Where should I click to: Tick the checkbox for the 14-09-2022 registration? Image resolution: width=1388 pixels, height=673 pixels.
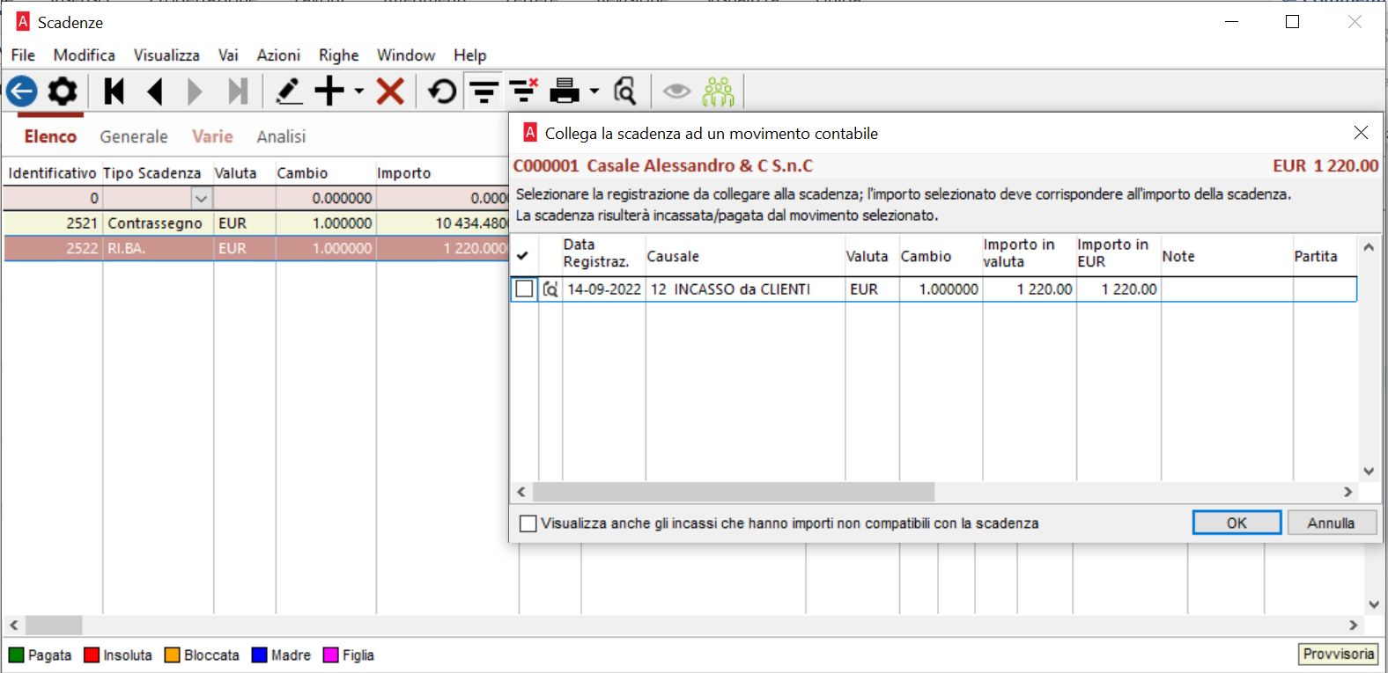click(524, 289)
